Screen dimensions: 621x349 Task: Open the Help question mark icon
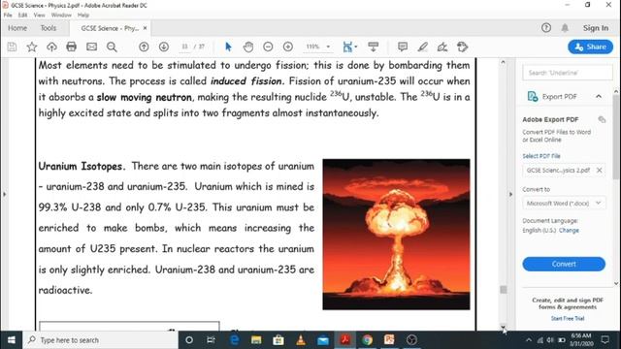click(x=546, y=28)
